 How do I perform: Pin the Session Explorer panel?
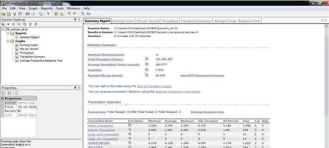pos(75,20)
